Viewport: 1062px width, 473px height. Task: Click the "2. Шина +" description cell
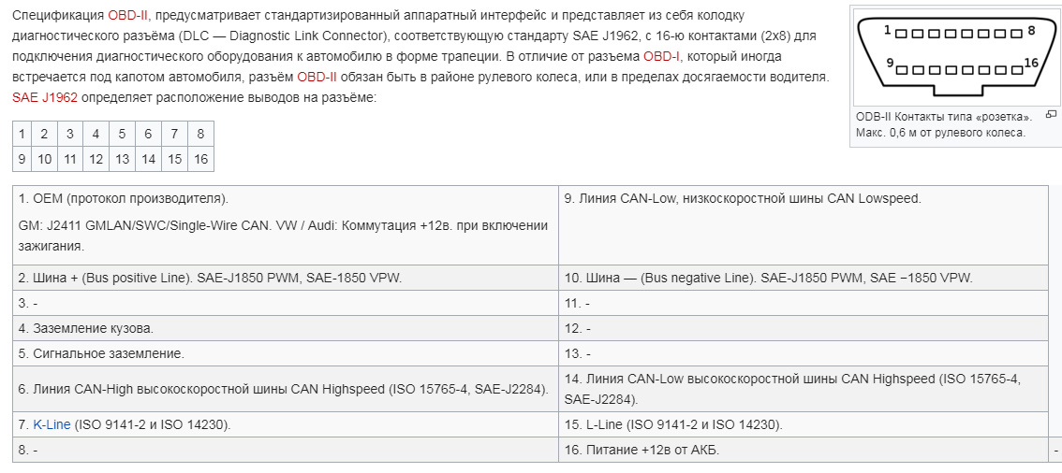pos(286,278)
